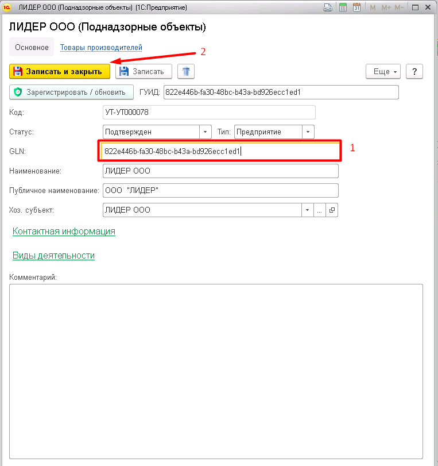Screen dimensions: 438x466
Task: Open the calculator icon in title bar
Action: click(x=343, y=7)
